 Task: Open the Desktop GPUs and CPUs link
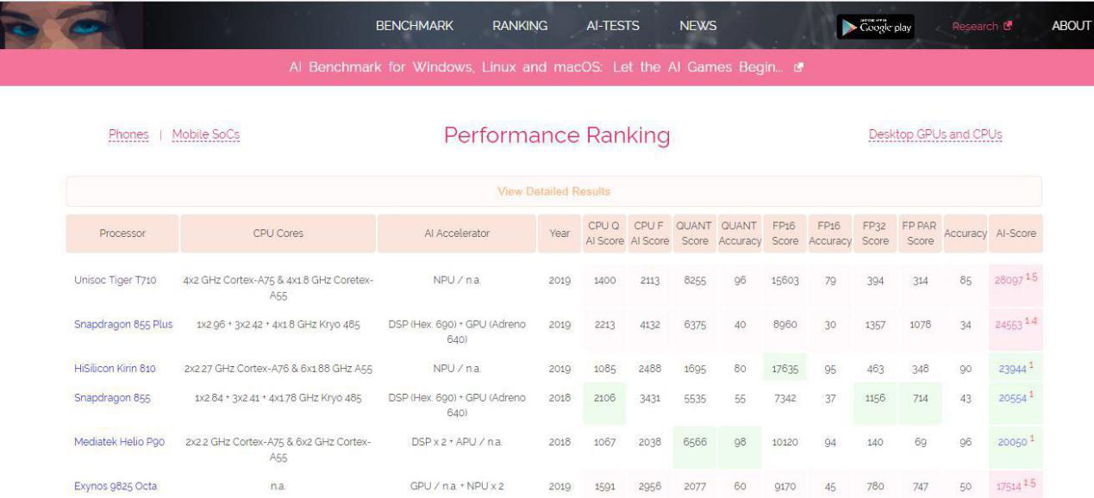935,134
